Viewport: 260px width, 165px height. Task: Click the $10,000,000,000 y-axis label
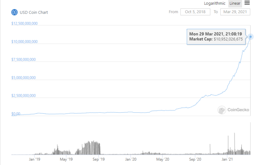(24, 42)
